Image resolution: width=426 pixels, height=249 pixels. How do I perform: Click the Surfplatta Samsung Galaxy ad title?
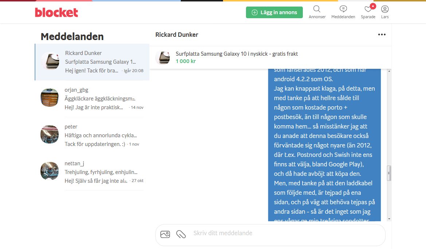(237, 54)
